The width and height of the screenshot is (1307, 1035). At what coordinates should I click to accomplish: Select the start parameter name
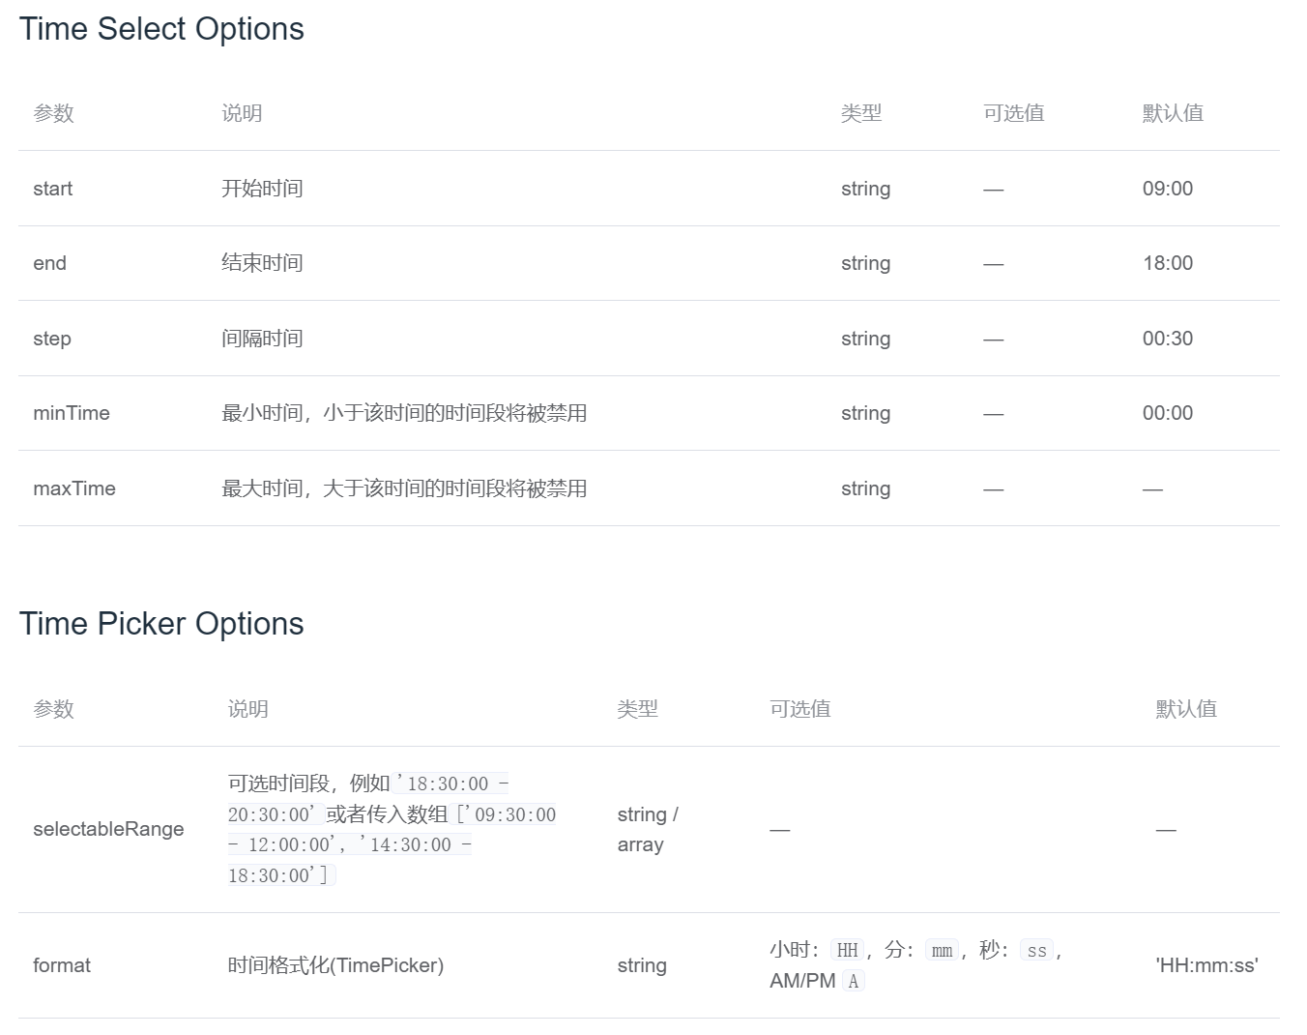[x=52, y=189]
